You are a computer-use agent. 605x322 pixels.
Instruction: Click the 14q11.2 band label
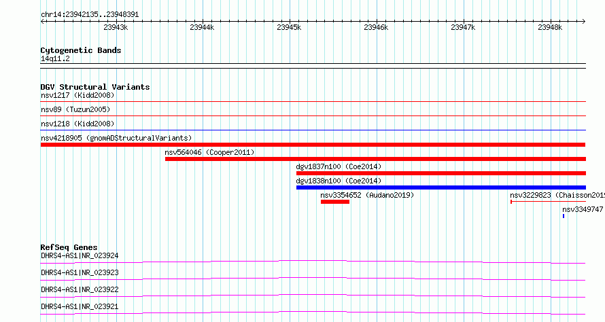point(55,58)
